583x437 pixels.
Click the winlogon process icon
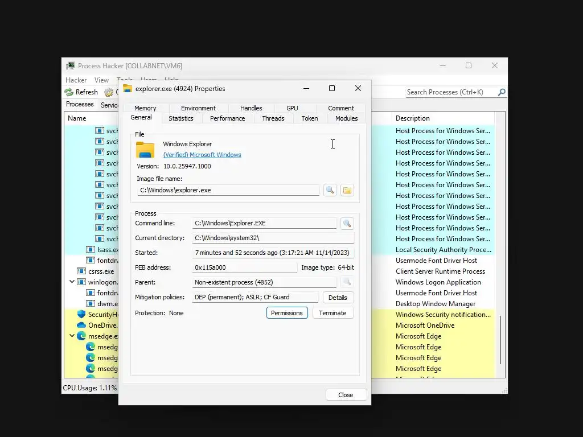coord(81,282)
